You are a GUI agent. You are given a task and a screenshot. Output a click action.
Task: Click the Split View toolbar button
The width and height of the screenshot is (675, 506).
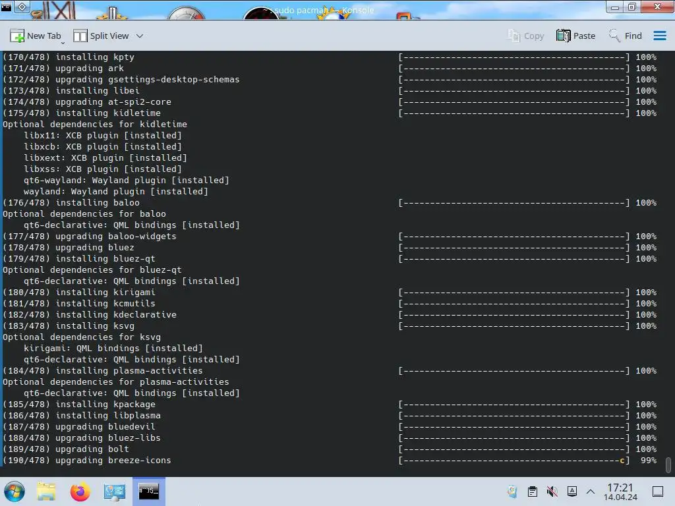(101, 36)
